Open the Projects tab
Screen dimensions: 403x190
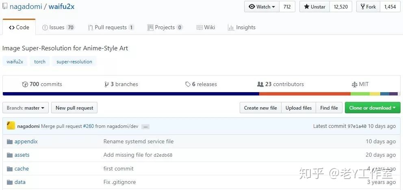pyautogui.click(x=165, y=28)
